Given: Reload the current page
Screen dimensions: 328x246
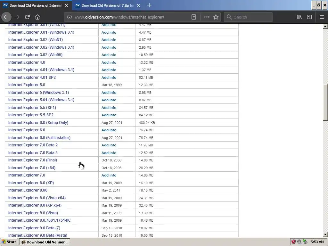Looking at the screenshot, I should coord(27,17).
